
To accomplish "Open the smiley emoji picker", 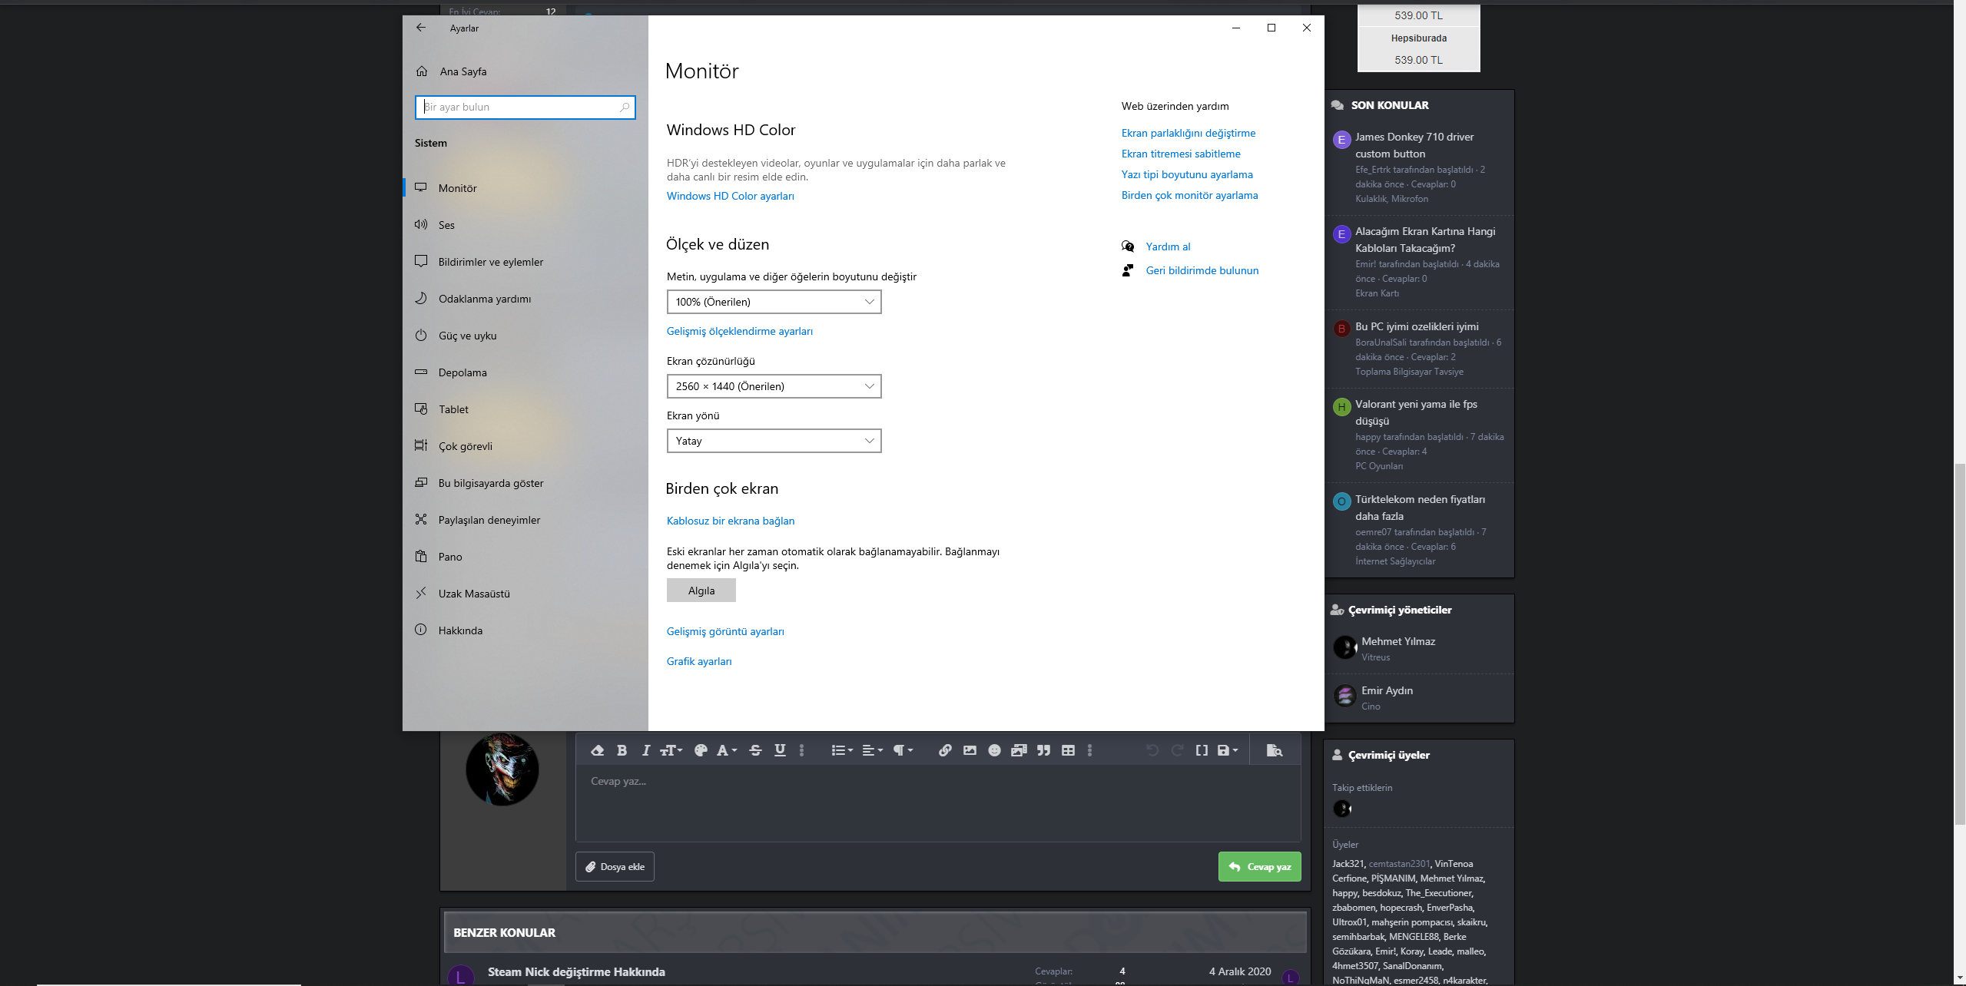I will pyautogui.click(x=994, y=750).
